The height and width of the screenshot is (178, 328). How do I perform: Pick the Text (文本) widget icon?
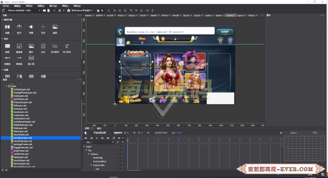tap(43, 46)
